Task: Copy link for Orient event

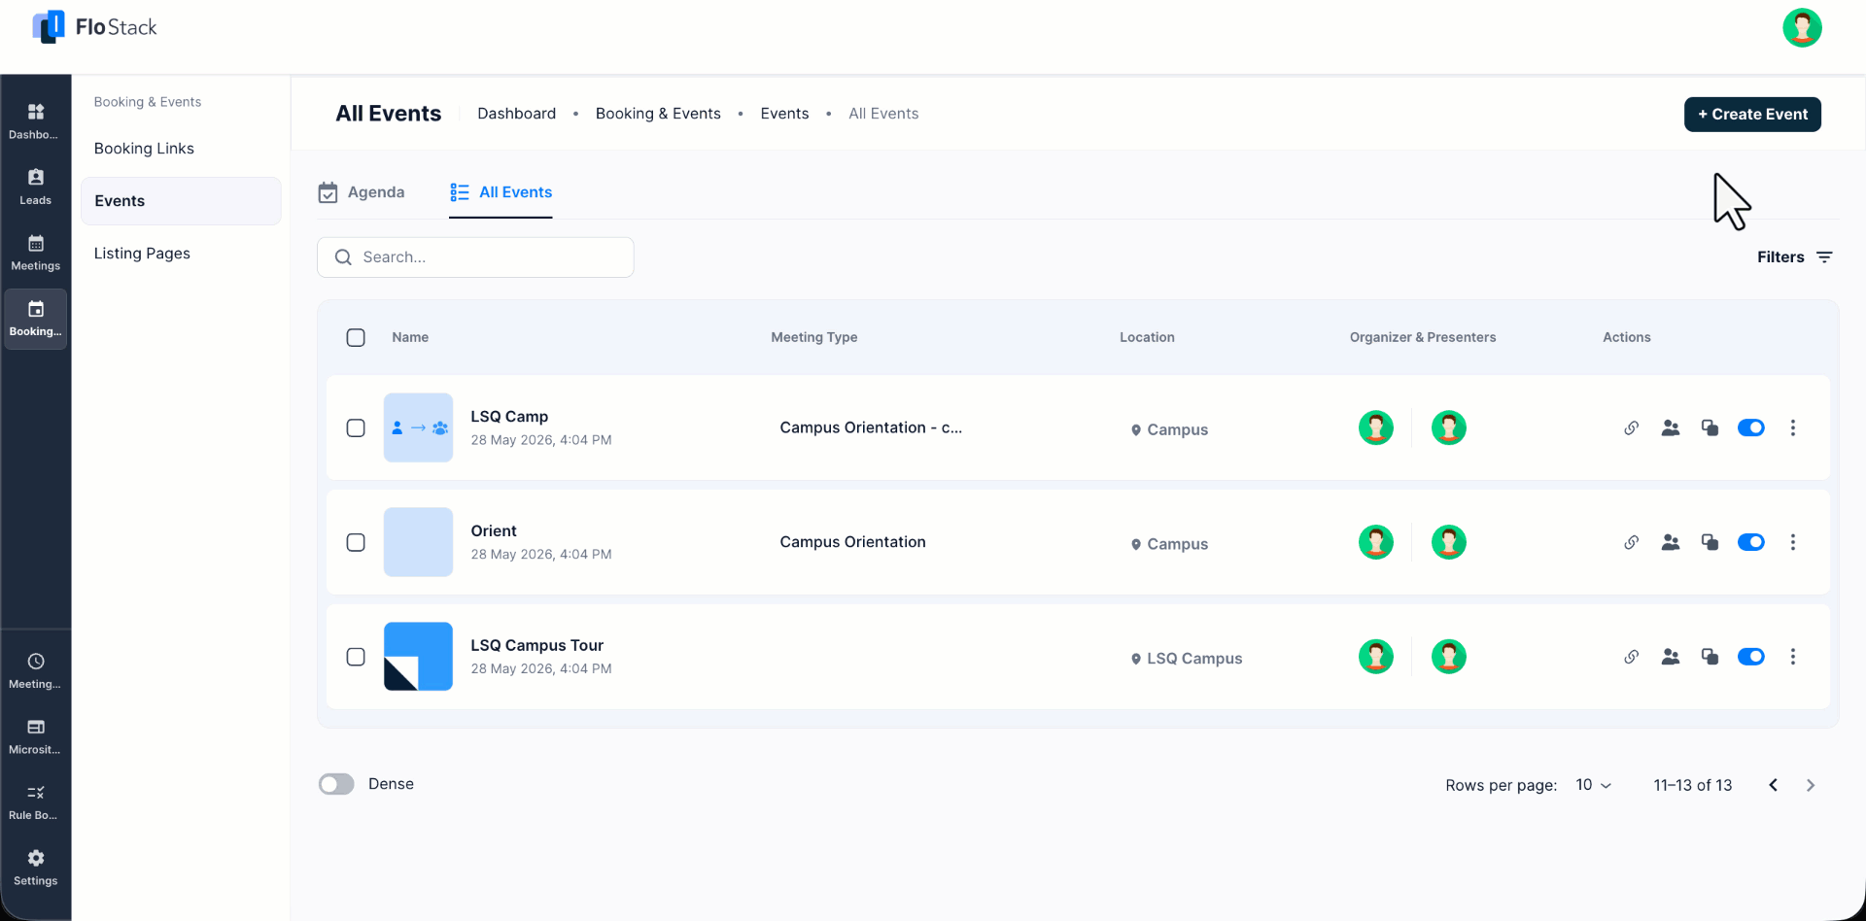Action: tap(1631, 542)
